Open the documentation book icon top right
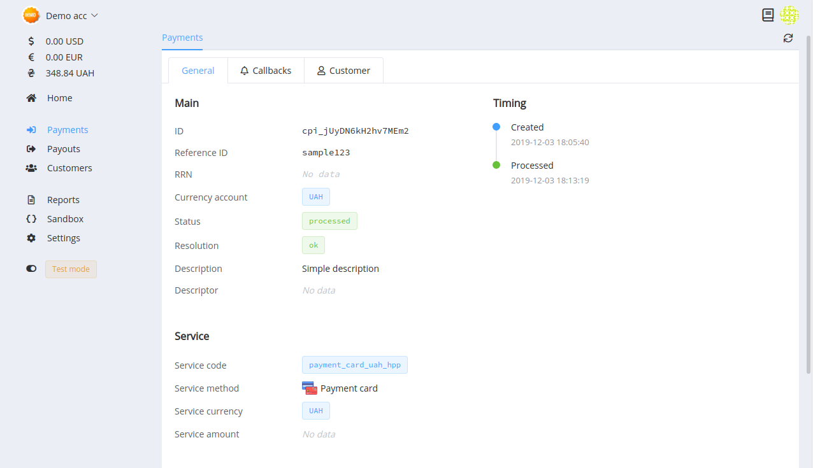Viewport: 813px width, 468px height. coord(768,15)
